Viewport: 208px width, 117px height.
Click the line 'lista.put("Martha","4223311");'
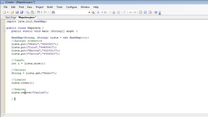click(x=35, y=51)
